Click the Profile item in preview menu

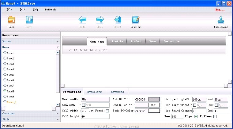(117, 41)
